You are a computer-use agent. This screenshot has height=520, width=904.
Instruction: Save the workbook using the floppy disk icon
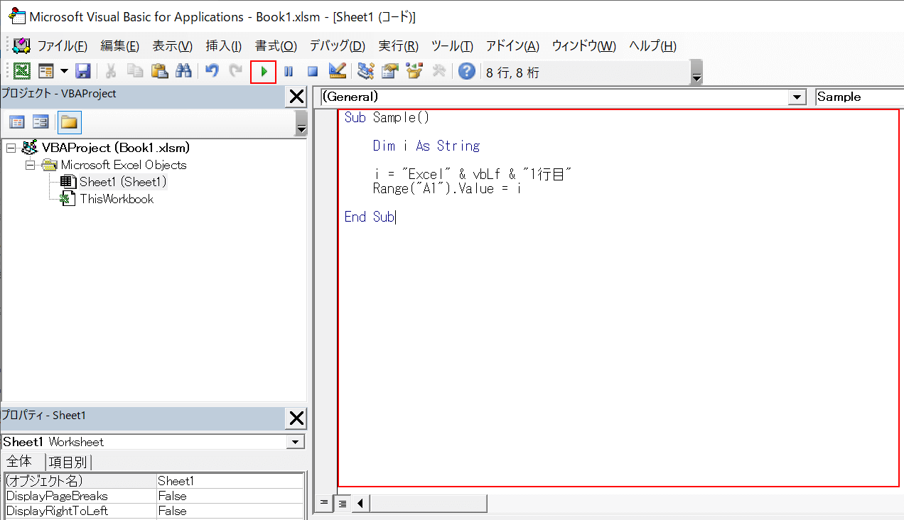tap(83, 71)
